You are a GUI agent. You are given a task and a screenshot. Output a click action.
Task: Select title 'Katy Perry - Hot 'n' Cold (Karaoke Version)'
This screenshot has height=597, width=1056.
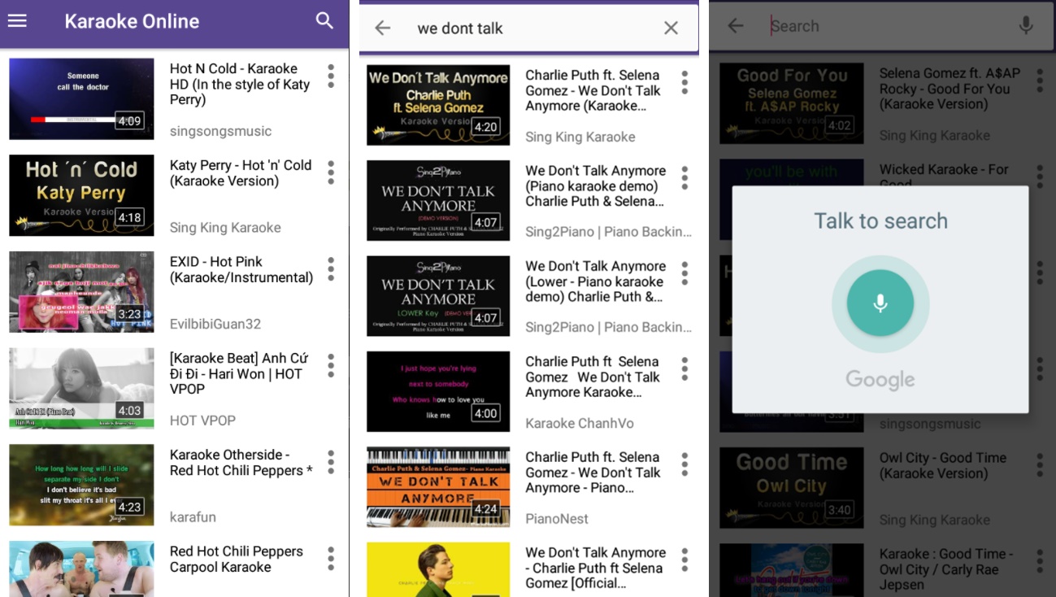coord(241,172)
